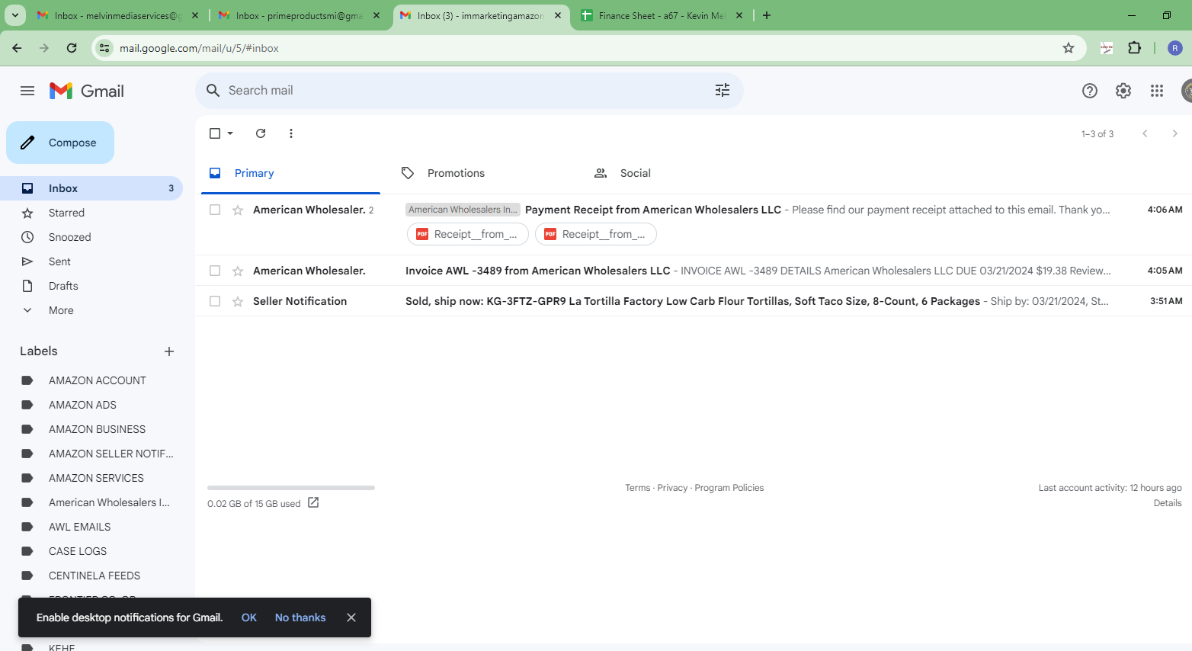Refresh the inbox message list
Screen dimensions: 1192x651
pyautogui.click(x=261, y=133)
